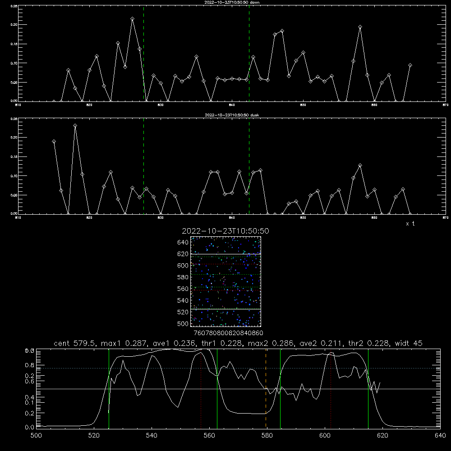The height and width of the screenshot is (451, 451).
Task: Click the bottom plot x-axis label 500
Action: pos(36,436)
